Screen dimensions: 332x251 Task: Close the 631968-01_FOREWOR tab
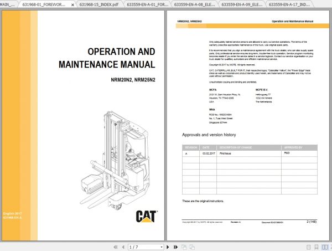(x=72, y=4)
